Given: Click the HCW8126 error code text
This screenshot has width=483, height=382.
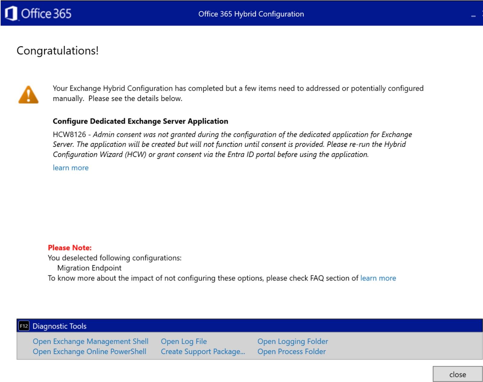Looking at the screenshot, I should click(x=70, y=134).
